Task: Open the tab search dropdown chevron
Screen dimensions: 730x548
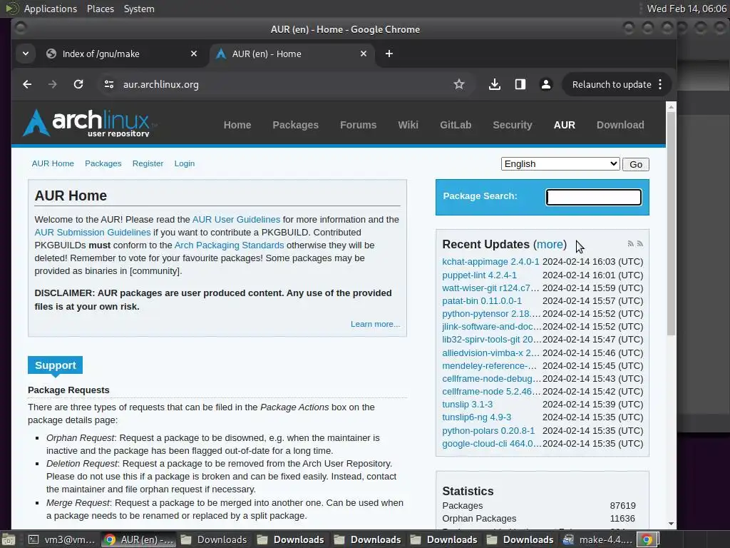Action: (26, 54)
